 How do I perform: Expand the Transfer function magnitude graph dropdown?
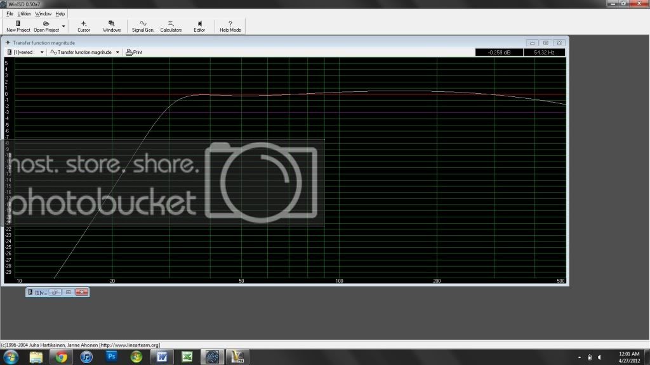click(117, 52)
